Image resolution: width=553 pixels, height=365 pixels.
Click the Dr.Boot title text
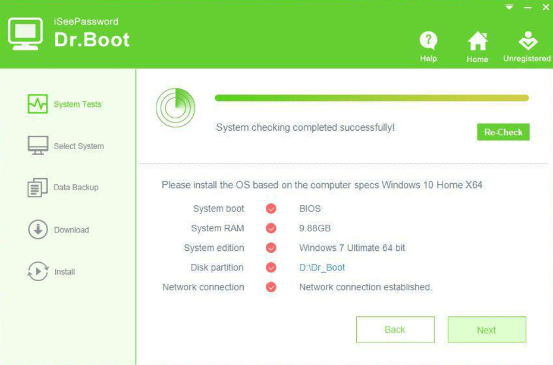[x=92, y=39]
